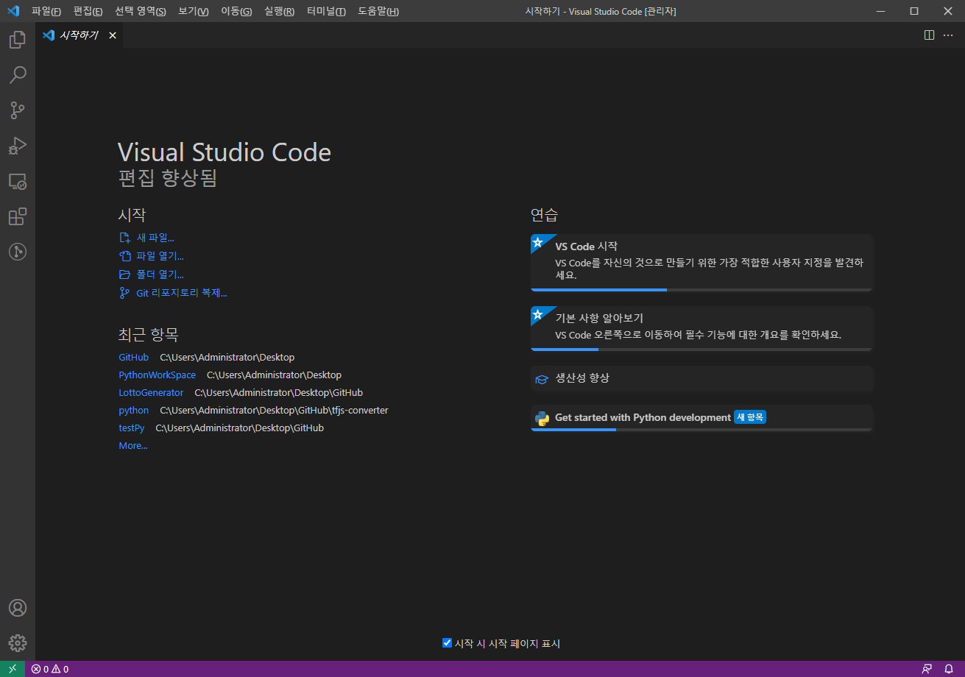The height and width of the screenshot is (677, 965).
Task: Open the 생산성 향상 walkthrough
Action: pyautogui.click(x=701, y=378)
